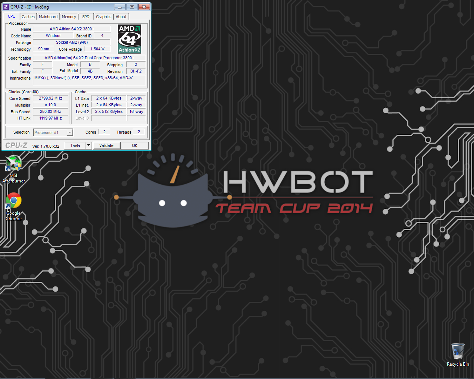Image resolution: width=474 pixels, height=379 pixels.
Task: Click the Validate button
Action: pyautogui.click(x=106, y=145)
